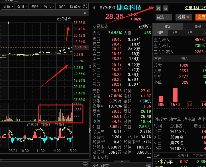Viewport: 206px width, 167px height.
Task: Click 改参数 to change indicator parameters
Action: 32,124
